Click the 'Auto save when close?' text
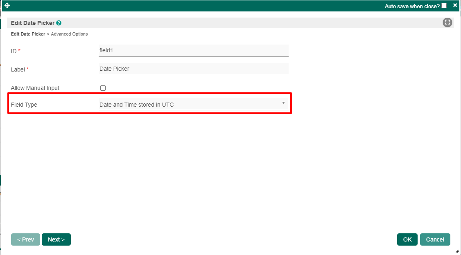 (x=412, y=6)
